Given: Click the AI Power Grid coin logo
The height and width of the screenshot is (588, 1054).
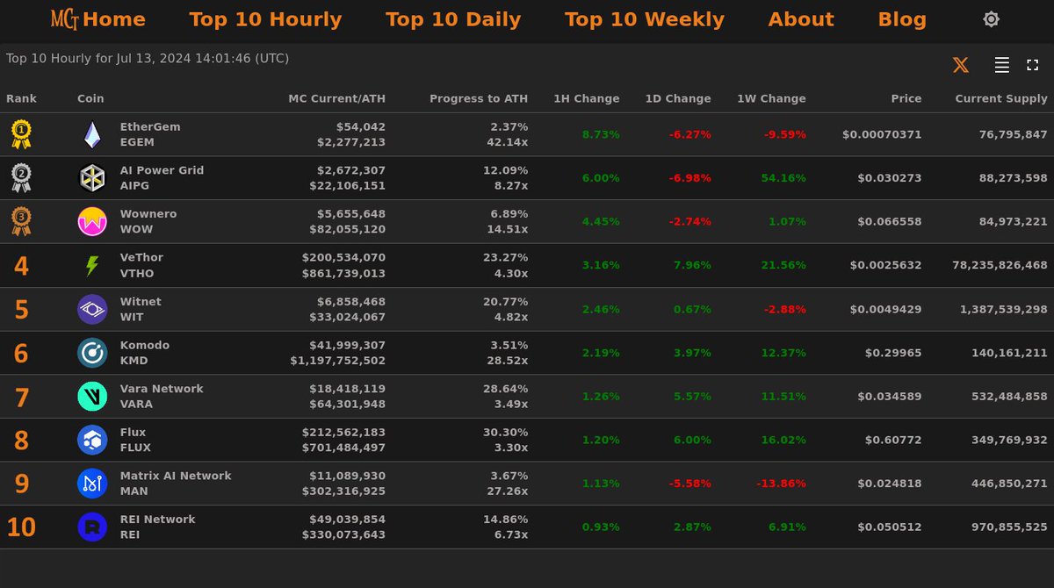Looking at the screenshot, I should tap(92, 178).
